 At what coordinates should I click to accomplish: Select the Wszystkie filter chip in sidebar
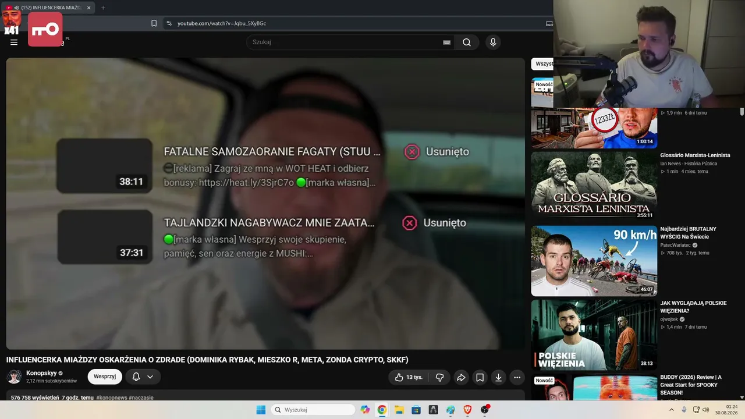[x=544, y=64]
